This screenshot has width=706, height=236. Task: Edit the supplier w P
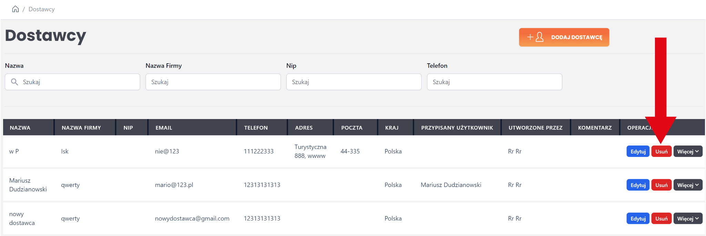[x=638, y=151]
